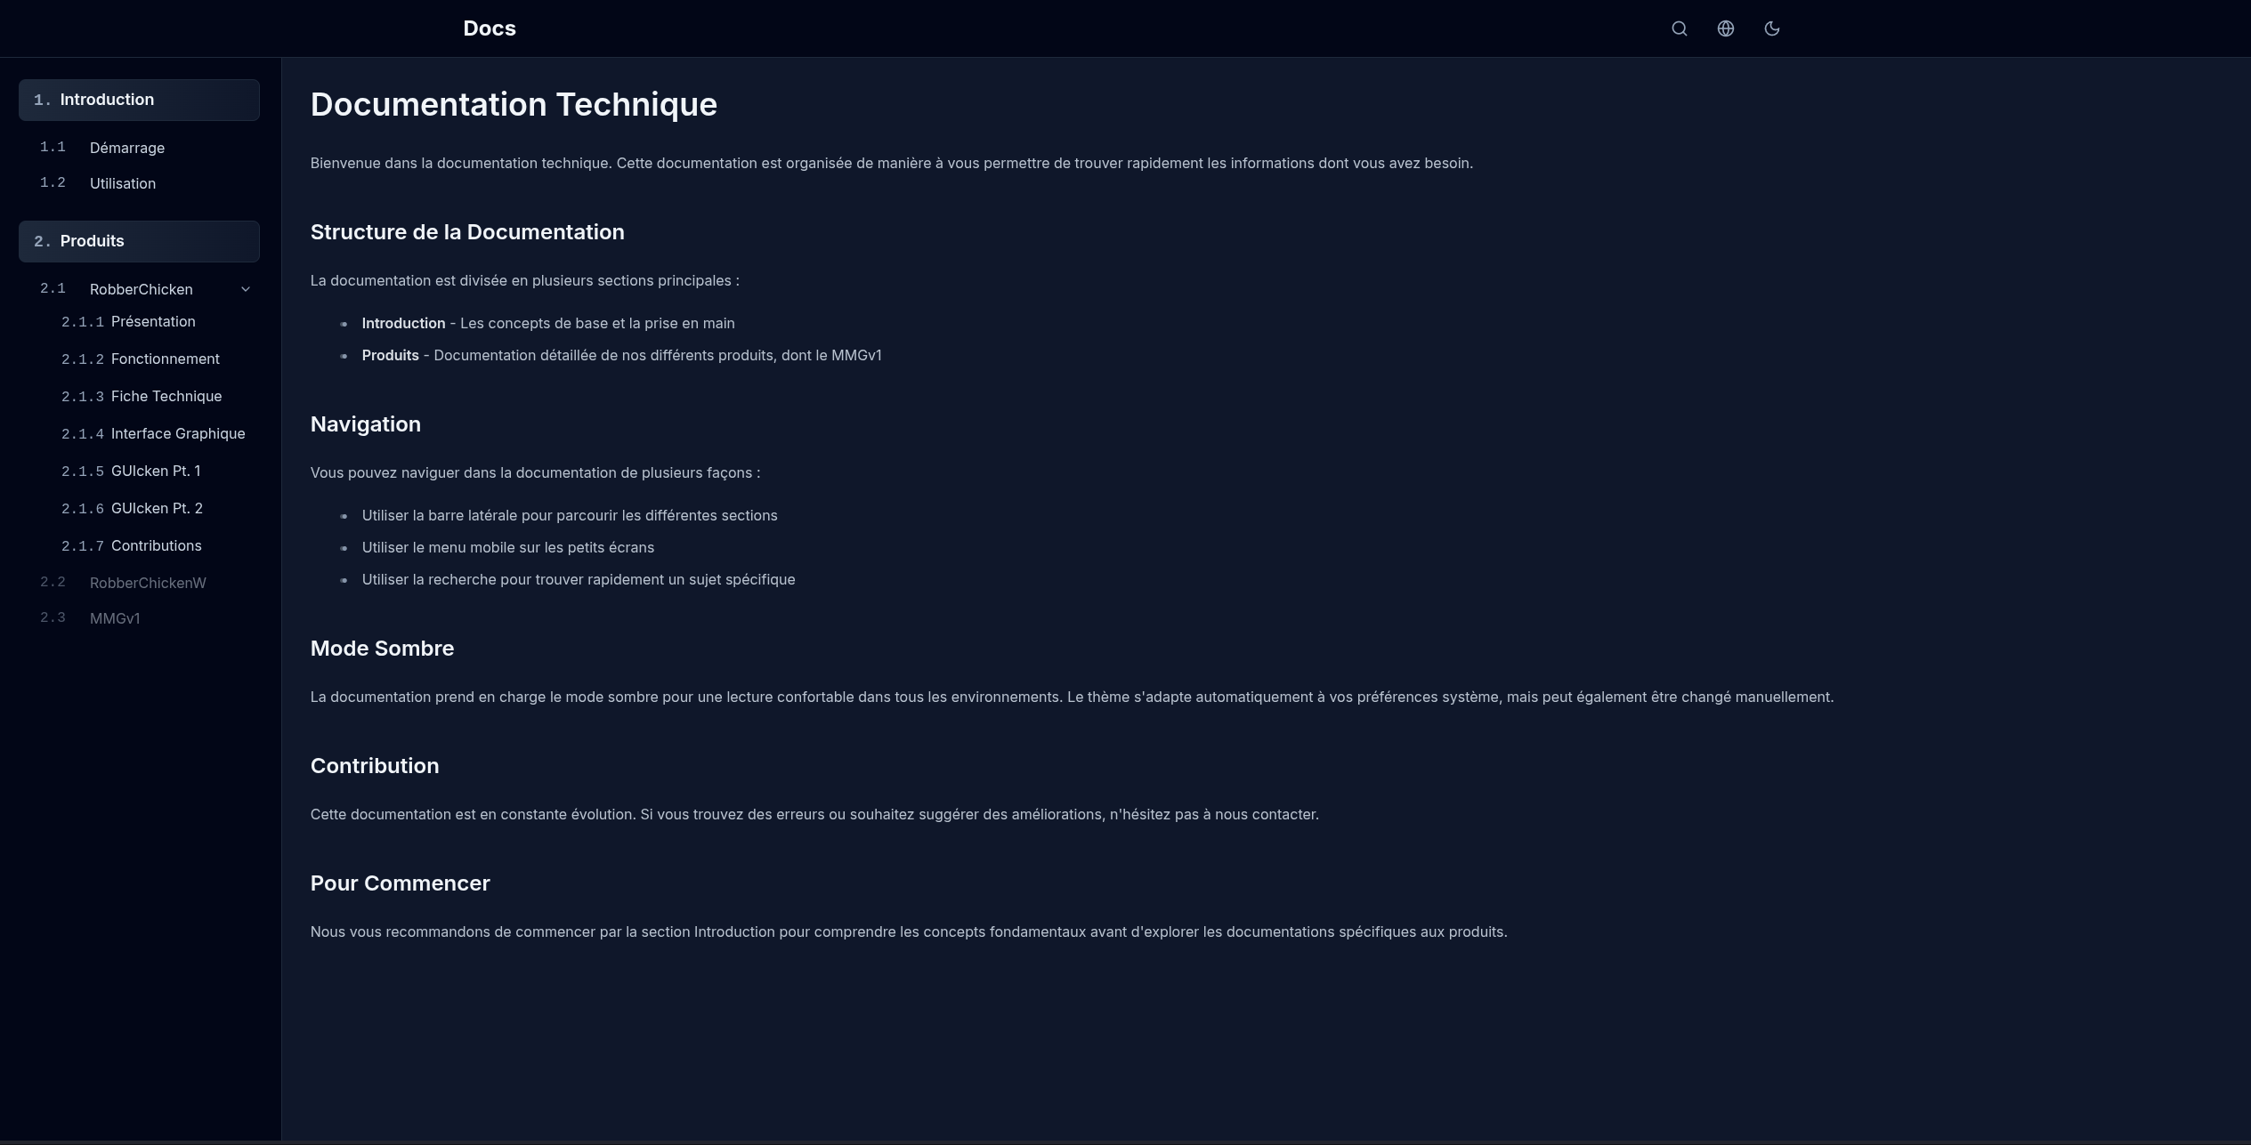Navigate to Fonctionnement page
2251x1145 pixels.
(x=165, y=359)
